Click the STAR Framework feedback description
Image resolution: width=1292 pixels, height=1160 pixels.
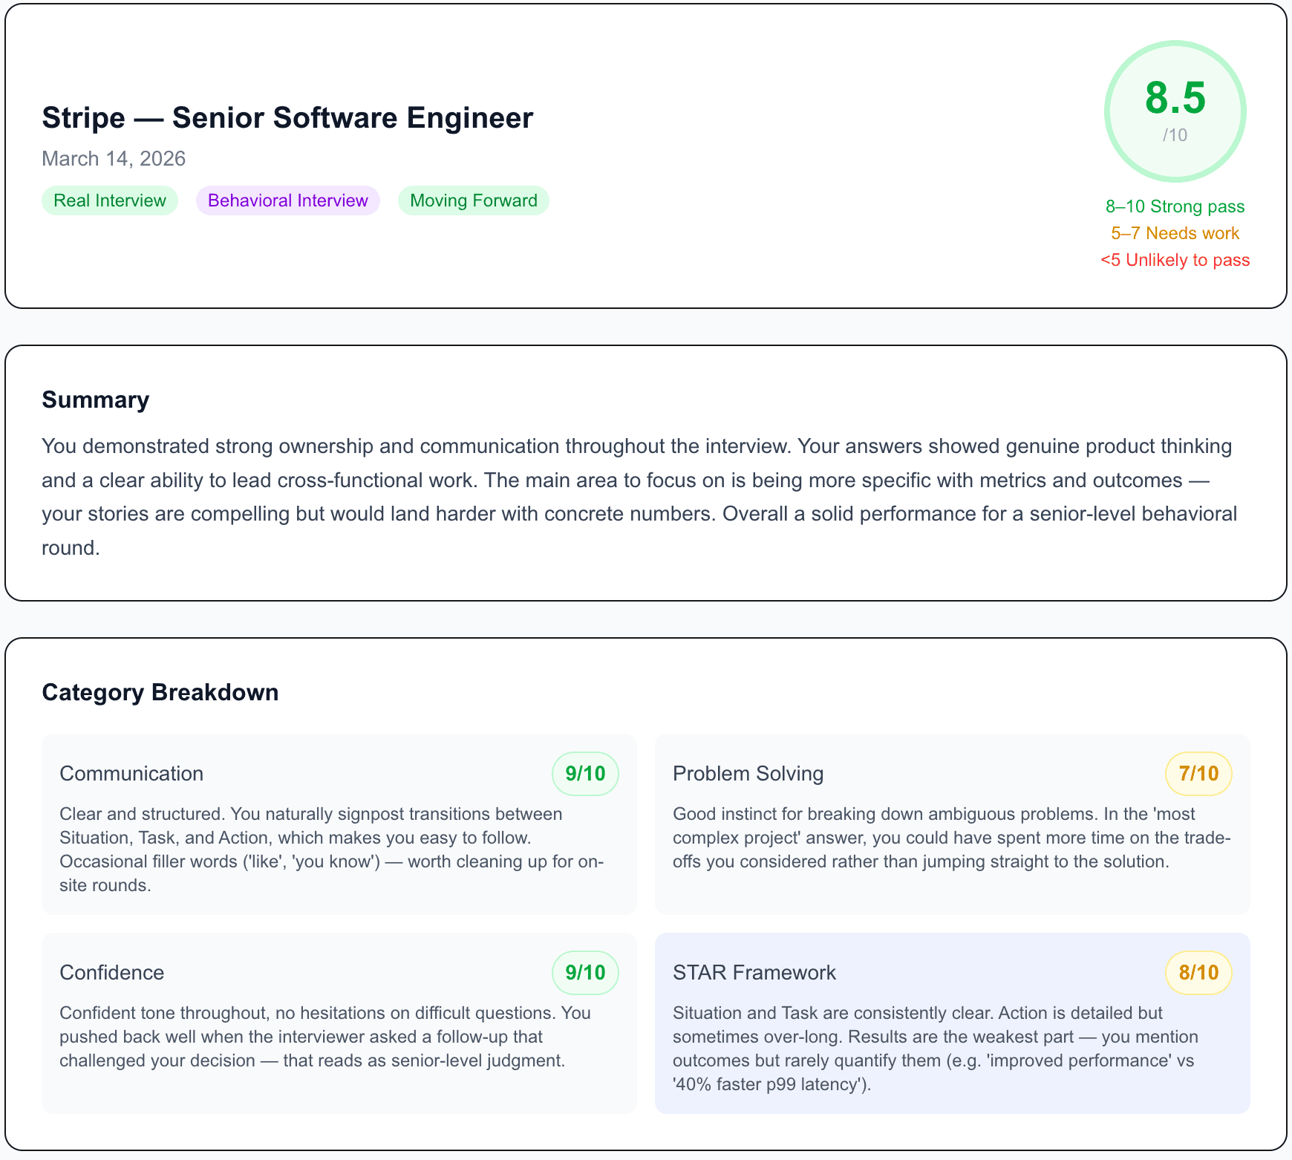tap(937, 1049)
